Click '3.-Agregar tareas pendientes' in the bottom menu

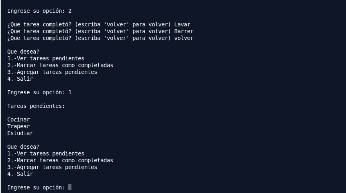point(52,167)
